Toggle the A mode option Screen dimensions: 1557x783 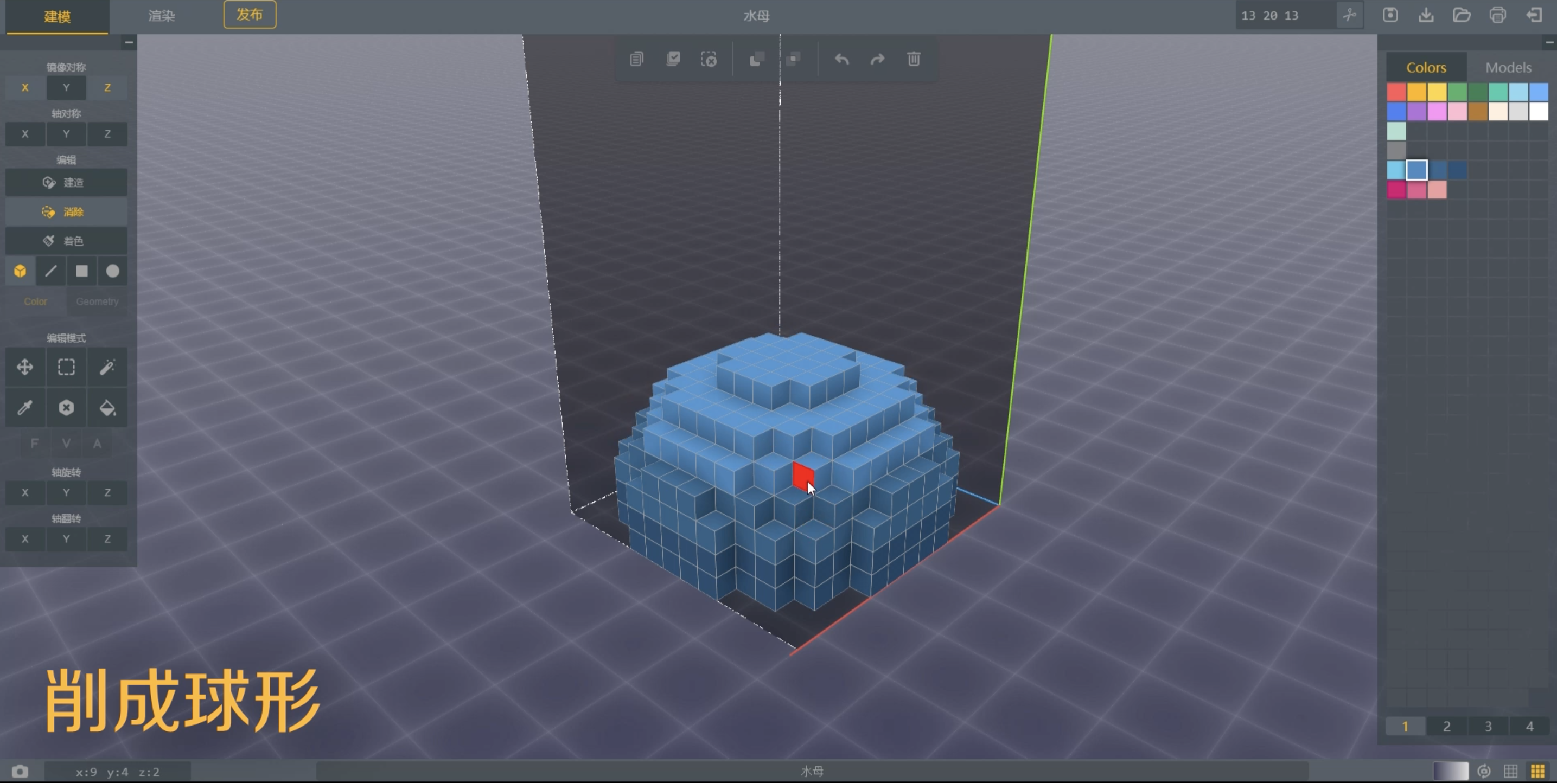[97, 444]
